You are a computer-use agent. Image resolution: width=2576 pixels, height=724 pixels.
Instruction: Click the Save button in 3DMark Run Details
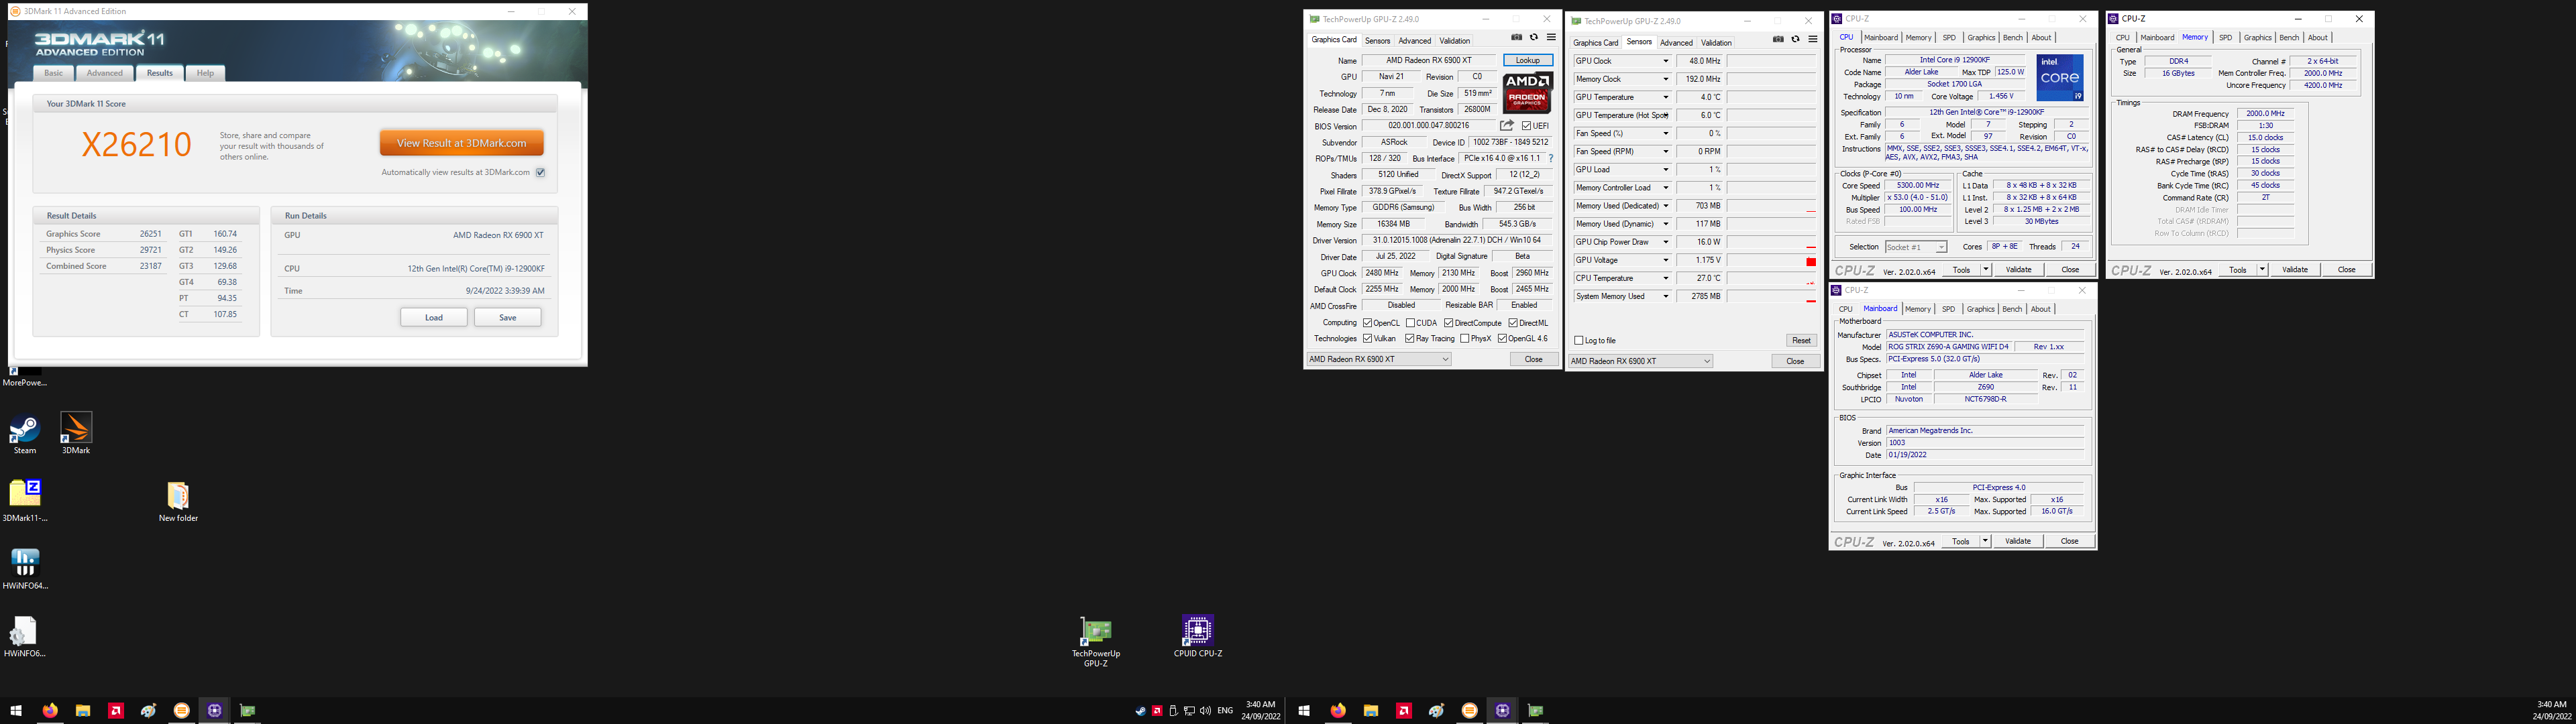pos(508,317)
